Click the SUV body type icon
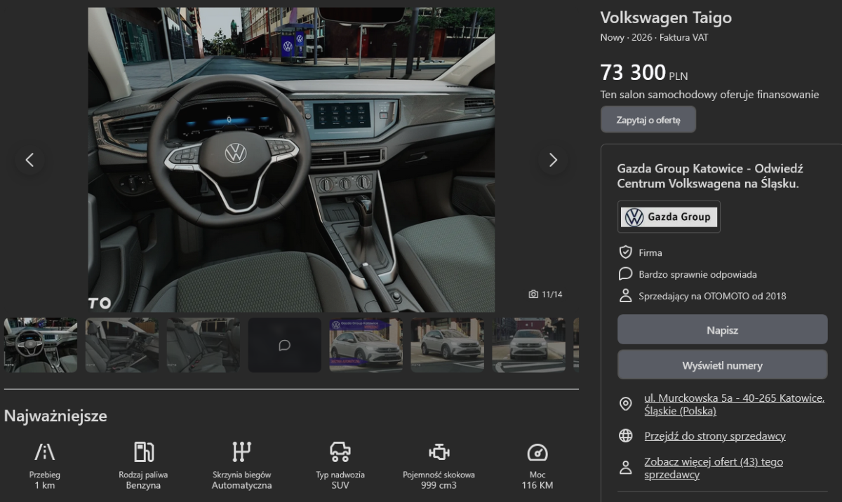 [340, 452]
